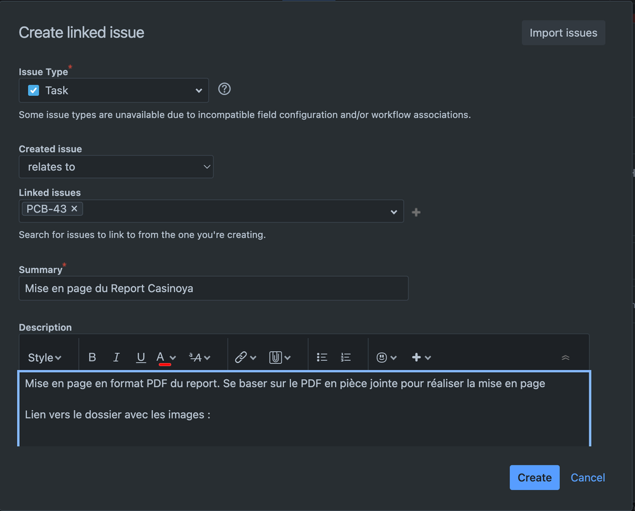Image resolution: width=635 pixels, height=511 pixels.
Task: Click the Create button
Action: coord(535,477)
